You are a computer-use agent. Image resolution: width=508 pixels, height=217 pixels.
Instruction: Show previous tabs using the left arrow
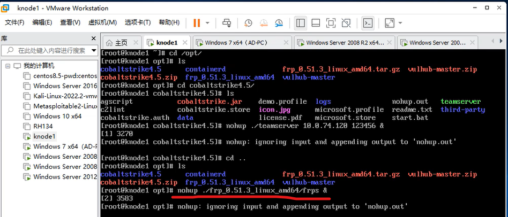pos(493,41)
